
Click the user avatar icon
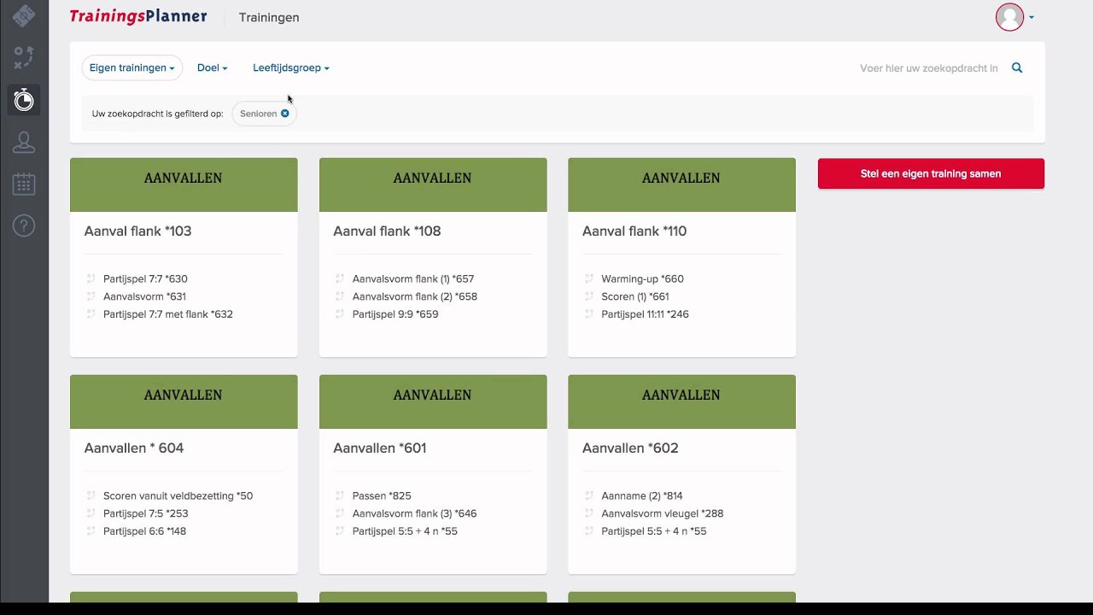[x=1009, y=17]
